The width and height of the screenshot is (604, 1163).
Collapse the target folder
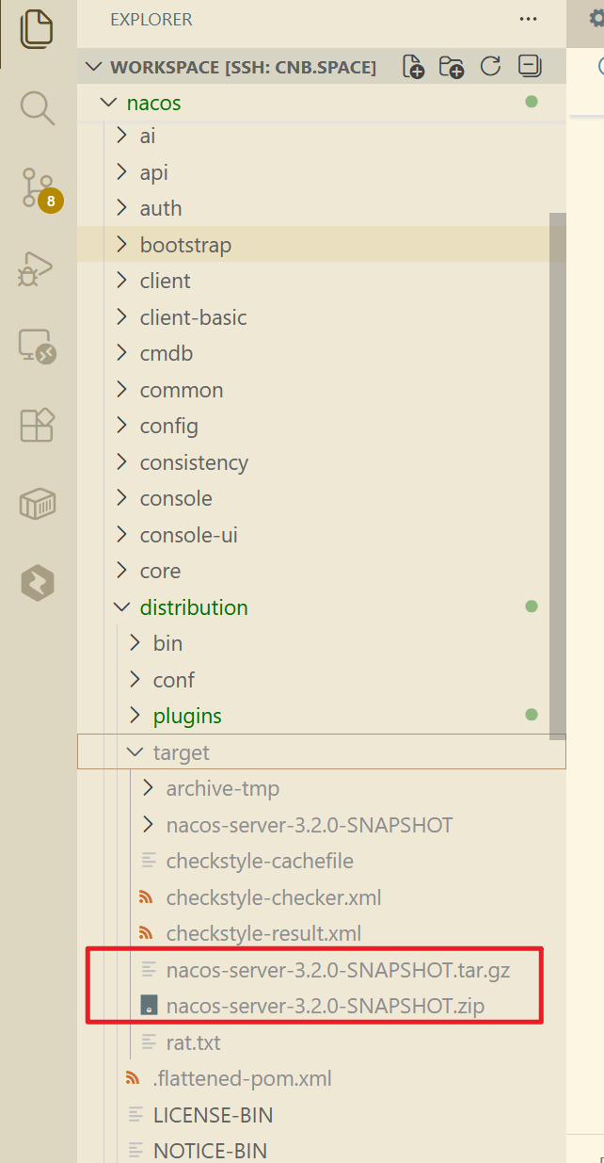pos(321,752)
